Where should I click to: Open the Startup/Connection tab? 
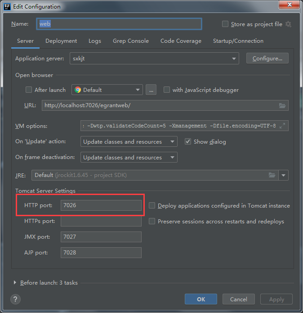point(238,41)
